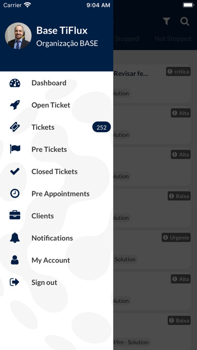Tap the flag icon for Pre Tickets

(x=15, y=149)
